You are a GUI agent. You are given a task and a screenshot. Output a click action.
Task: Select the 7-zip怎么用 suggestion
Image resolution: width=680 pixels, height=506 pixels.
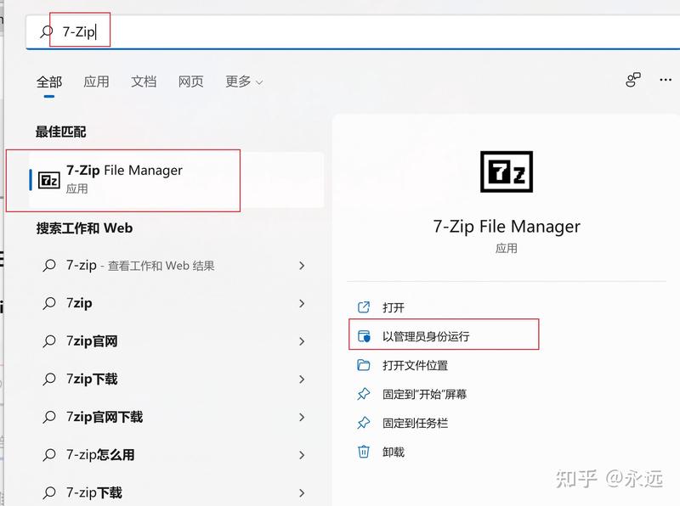173,455
